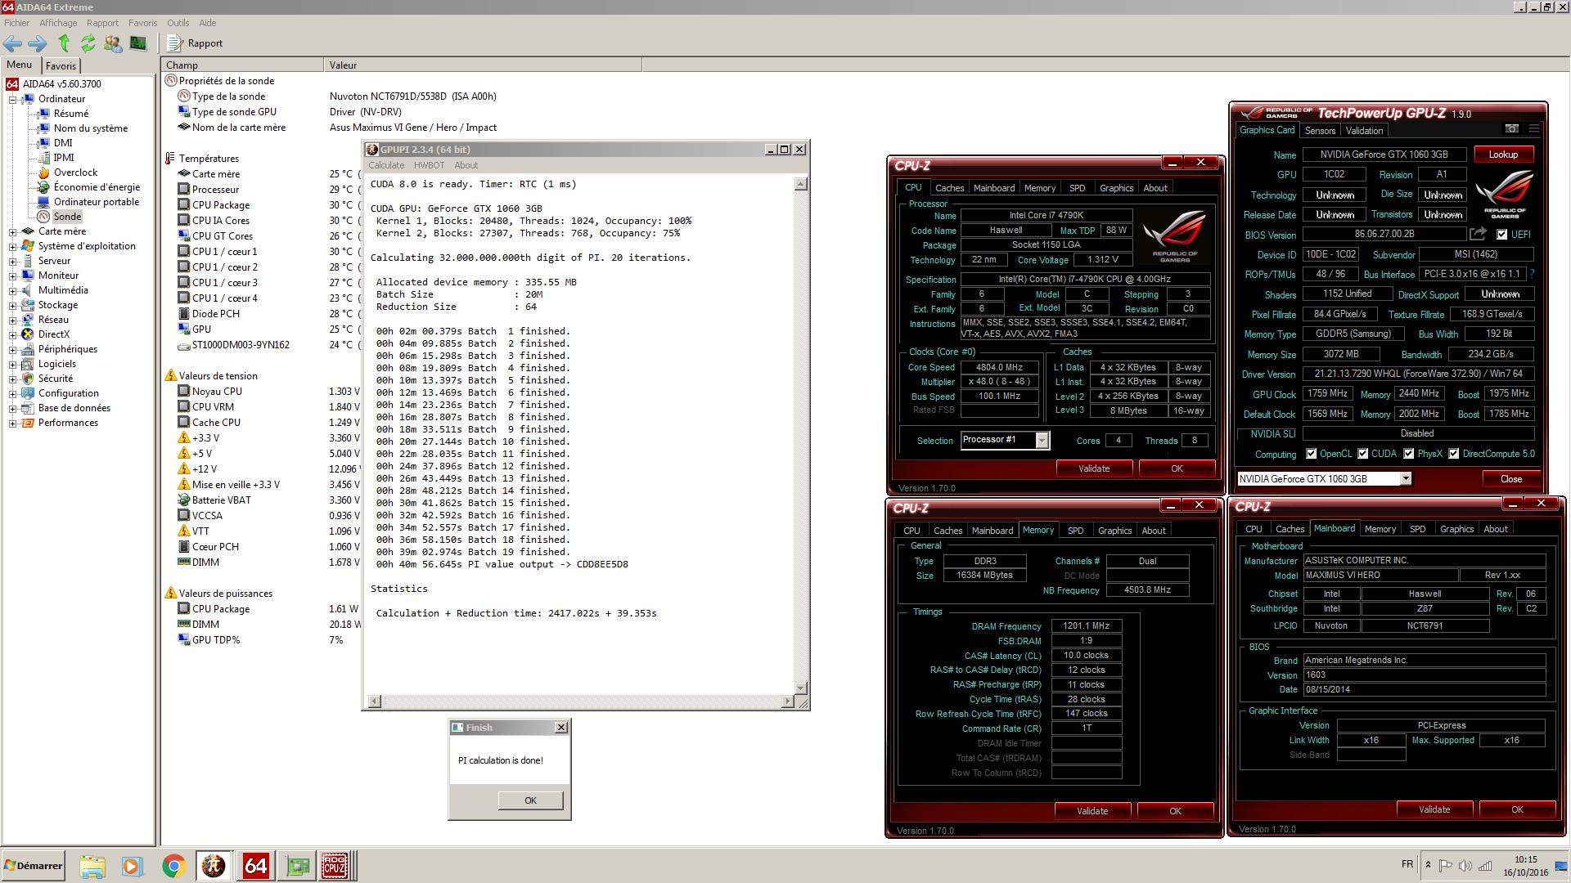Open GPU-Z hamburger menu icon
The height and width of the screenshot is (883, 1571).
[1534, 129]
